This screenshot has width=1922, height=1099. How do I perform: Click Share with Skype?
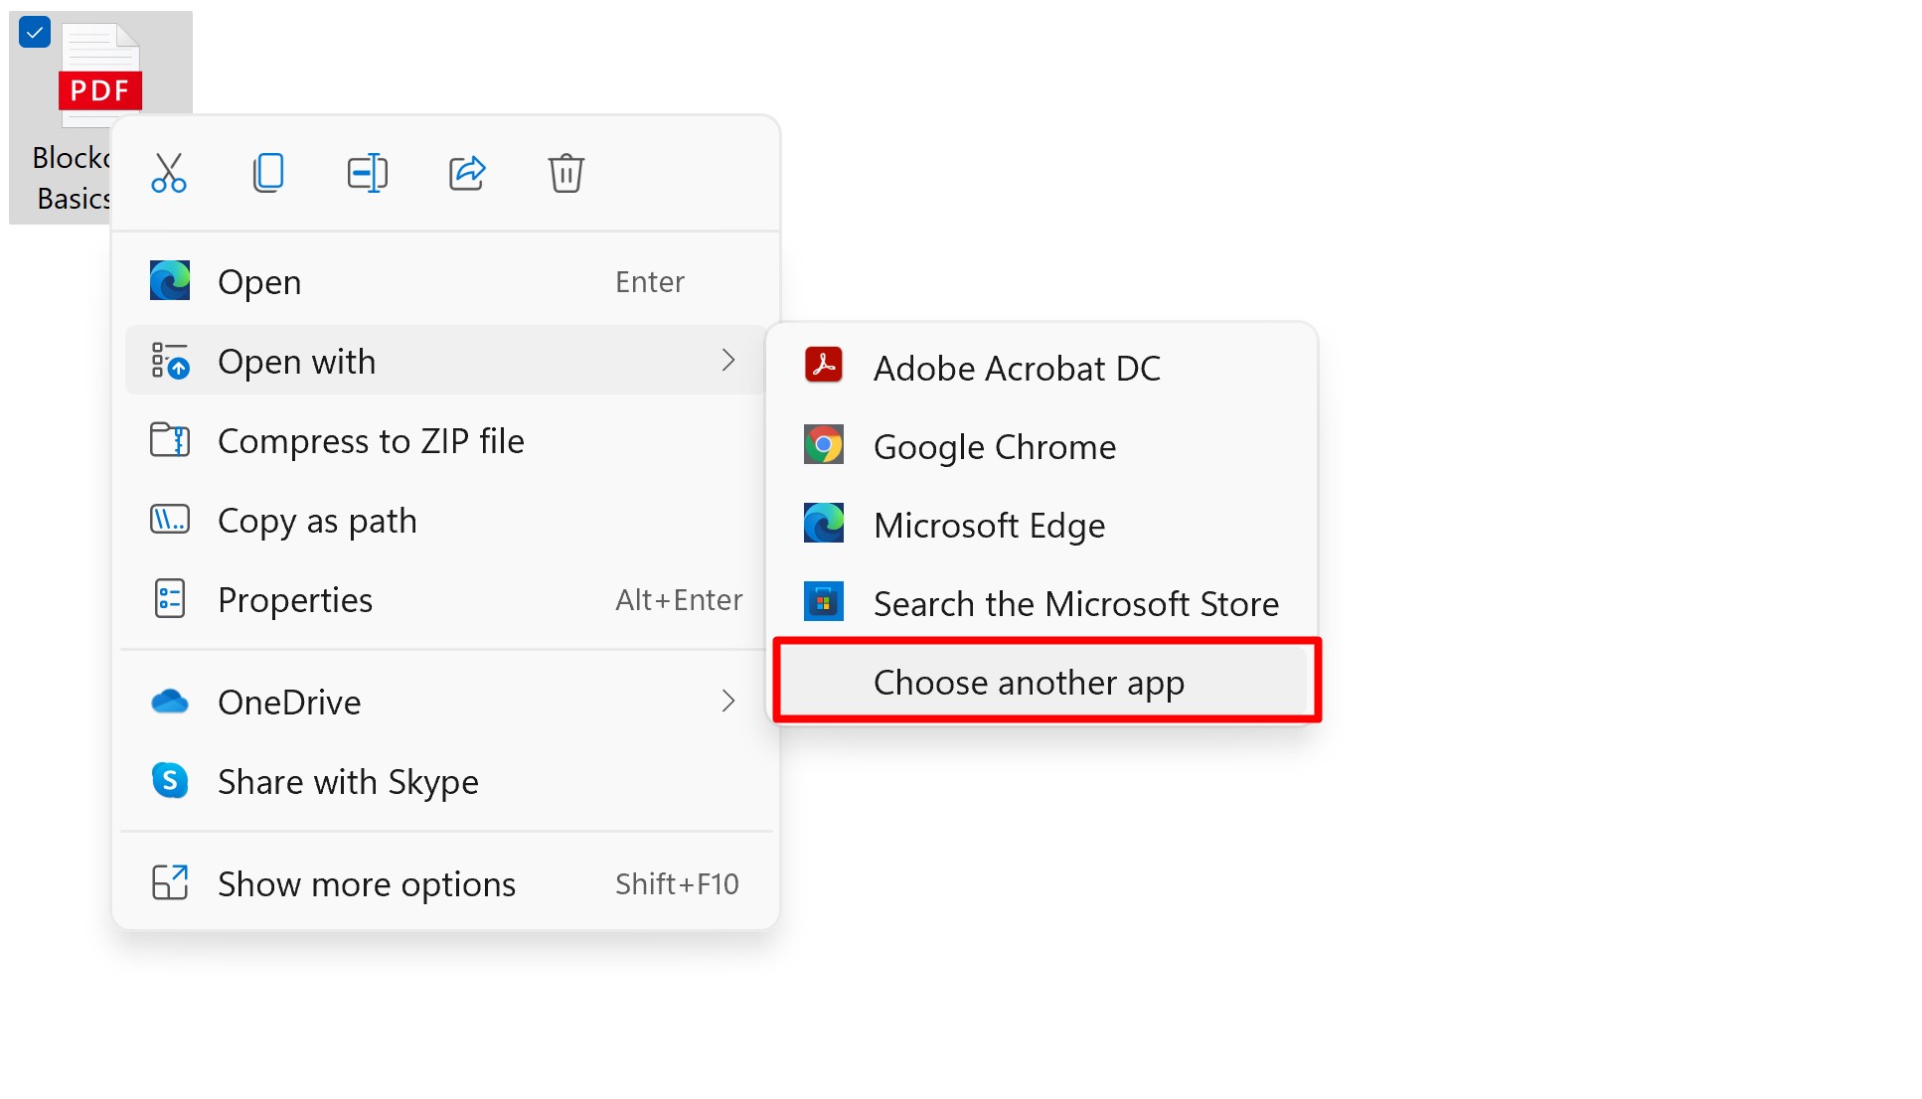click(348, 782)
